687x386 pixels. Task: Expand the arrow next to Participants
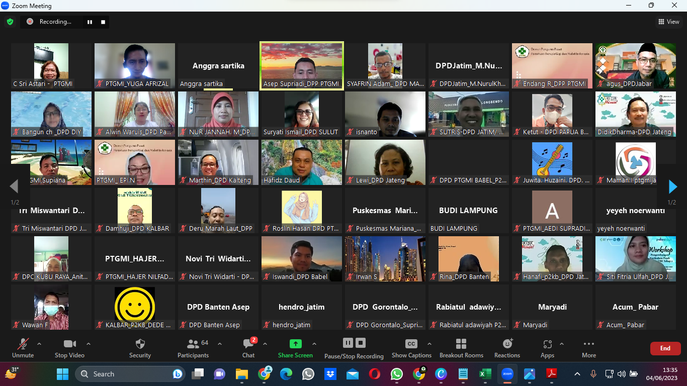[x=219, y=344]
